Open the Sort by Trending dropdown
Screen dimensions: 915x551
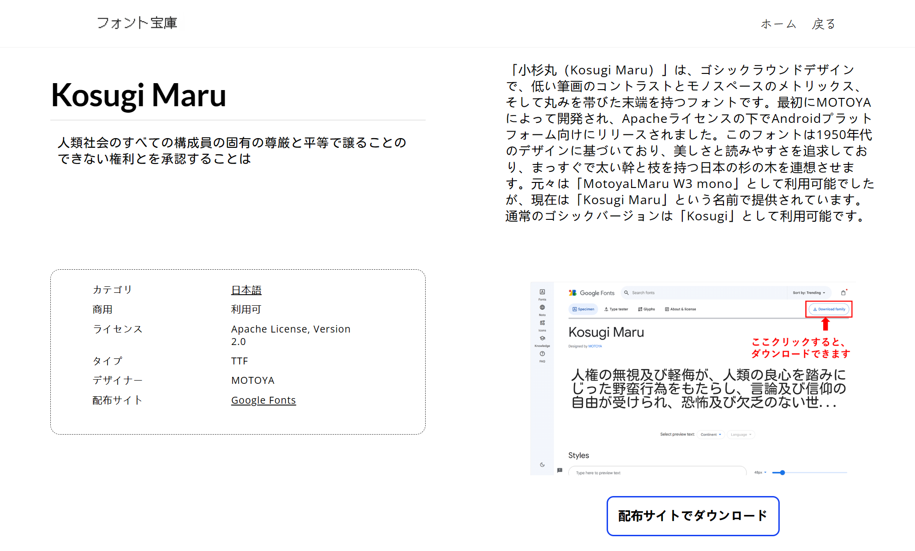pyautogui.click(x=808, y=293)
